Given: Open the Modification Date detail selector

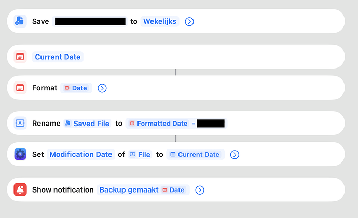Looking at the screenshot, I should pos(81,154).
